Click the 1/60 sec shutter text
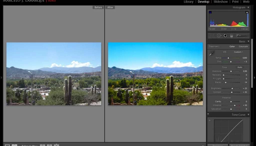 [x=244, y=29]
